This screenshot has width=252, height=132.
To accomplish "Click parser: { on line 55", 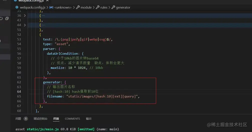I will click(x=52, y=49).
